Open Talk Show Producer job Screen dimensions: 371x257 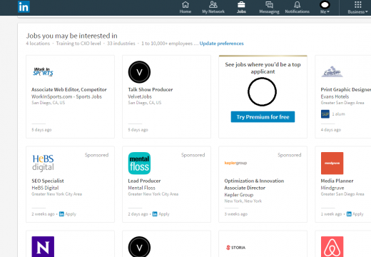151,89
